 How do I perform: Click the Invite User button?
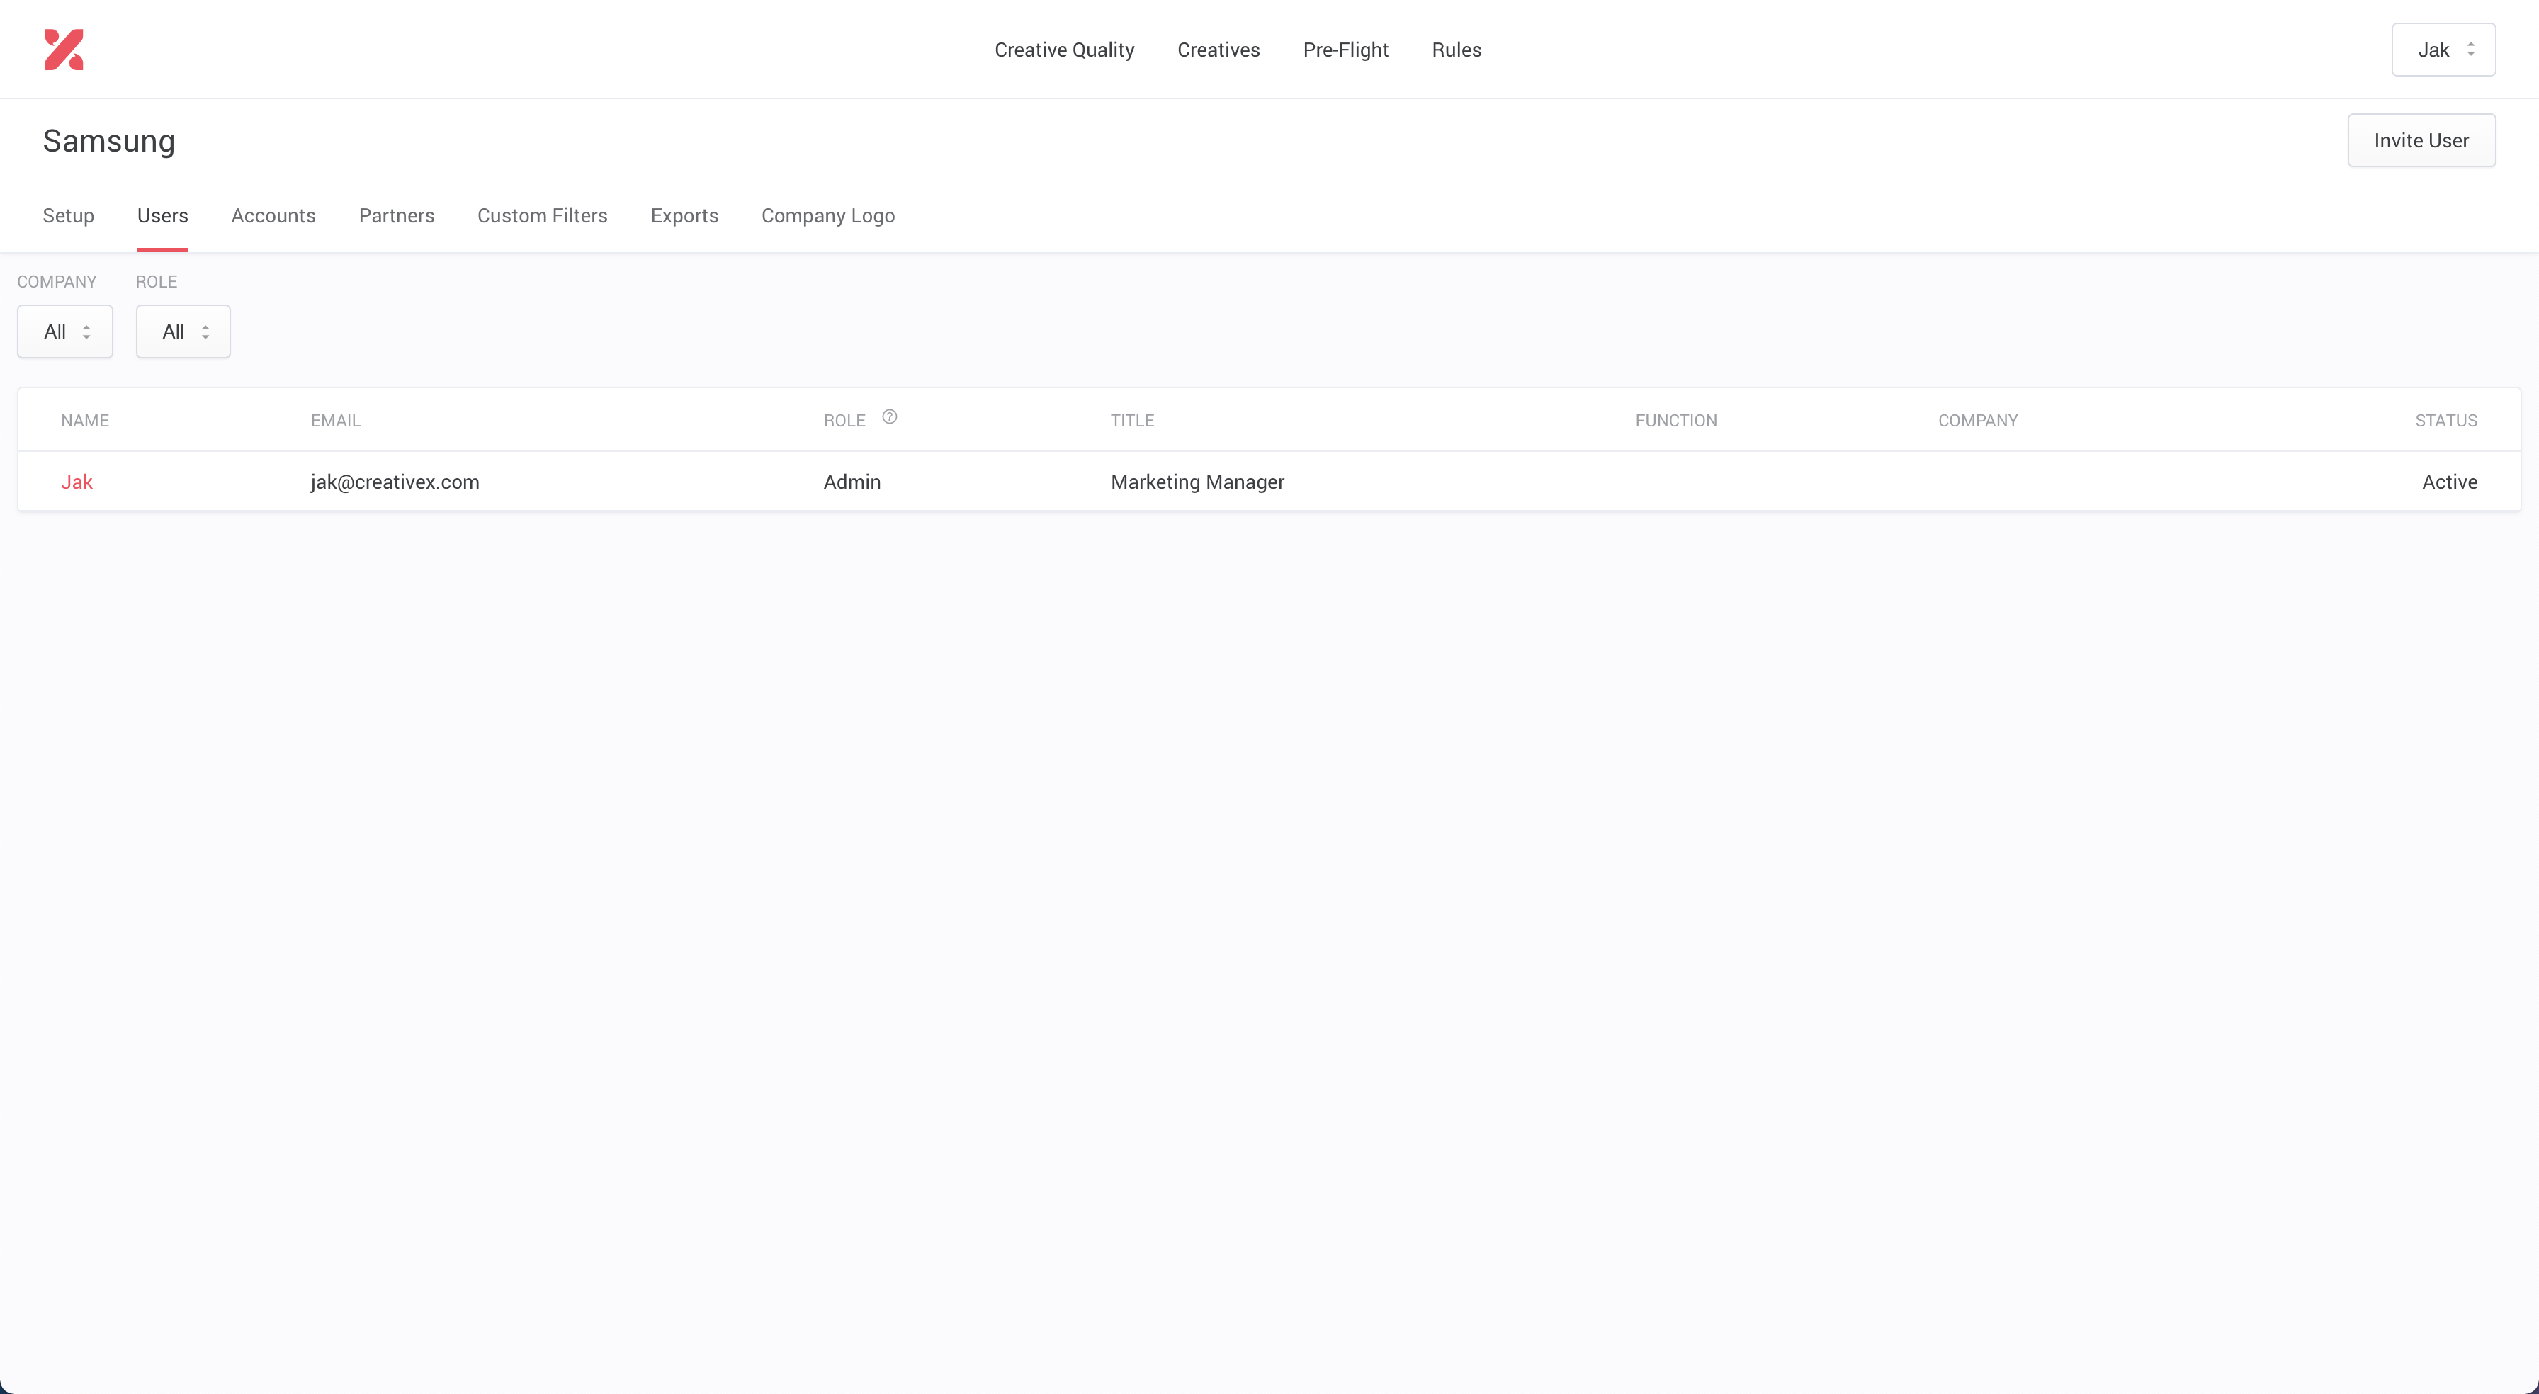tap(2421, 140)
